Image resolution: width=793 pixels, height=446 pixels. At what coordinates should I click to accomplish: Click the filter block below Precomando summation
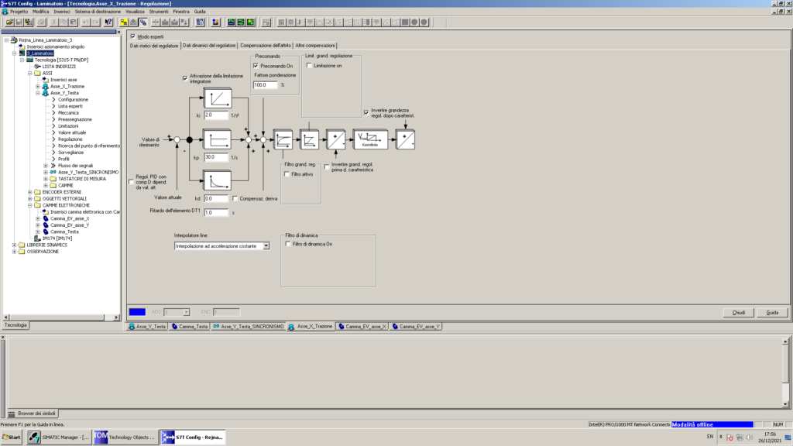[283, 139]
